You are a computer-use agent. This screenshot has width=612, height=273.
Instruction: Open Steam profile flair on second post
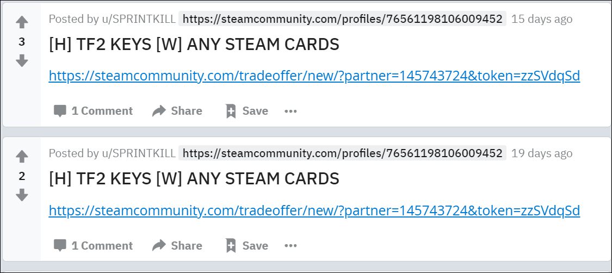[342, 153]
